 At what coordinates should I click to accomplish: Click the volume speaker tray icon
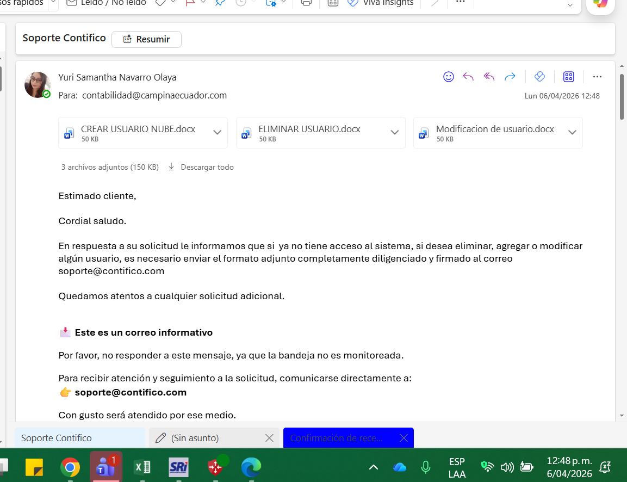[x=507, y=467]
